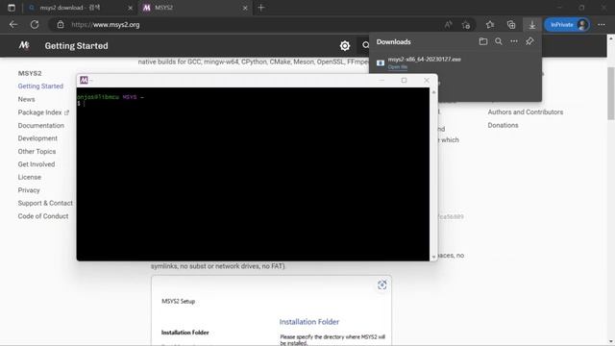Close the MSYS2 terminal window
The height and width of the screenshot is (346, 615).
pyautogui.click(x=427, y=80)
